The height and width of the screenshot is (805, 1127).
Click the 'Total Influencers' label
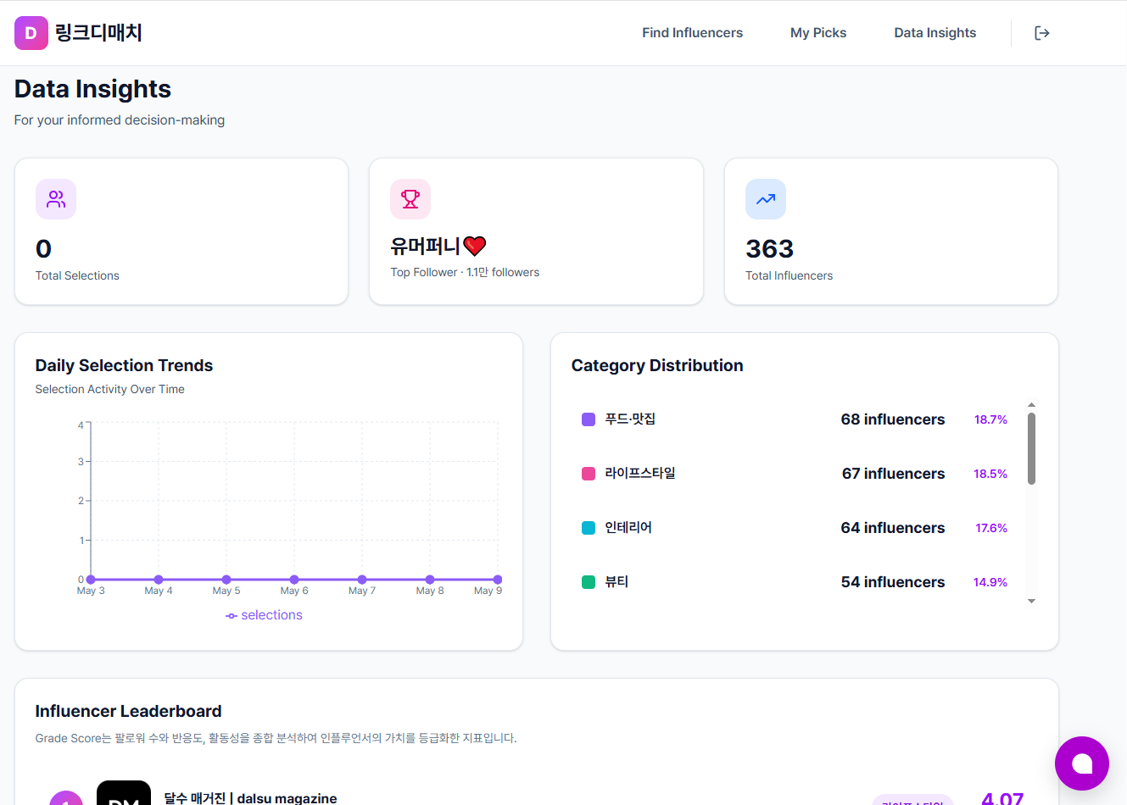(789, 275)
